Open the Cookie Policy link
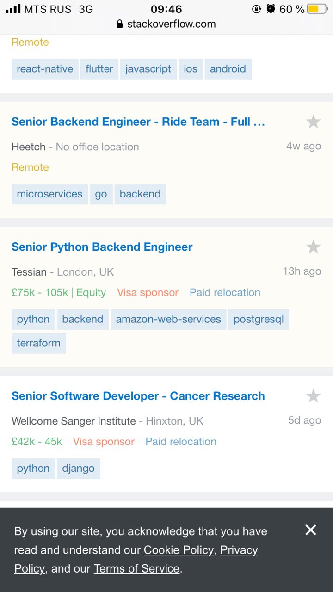Viewport: 333px width, 592px height. 179,550
